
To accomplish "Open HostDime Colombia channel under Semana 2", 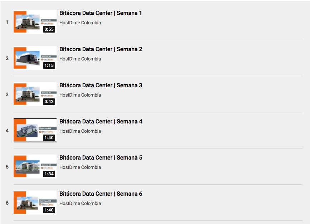I will [80, 59].
